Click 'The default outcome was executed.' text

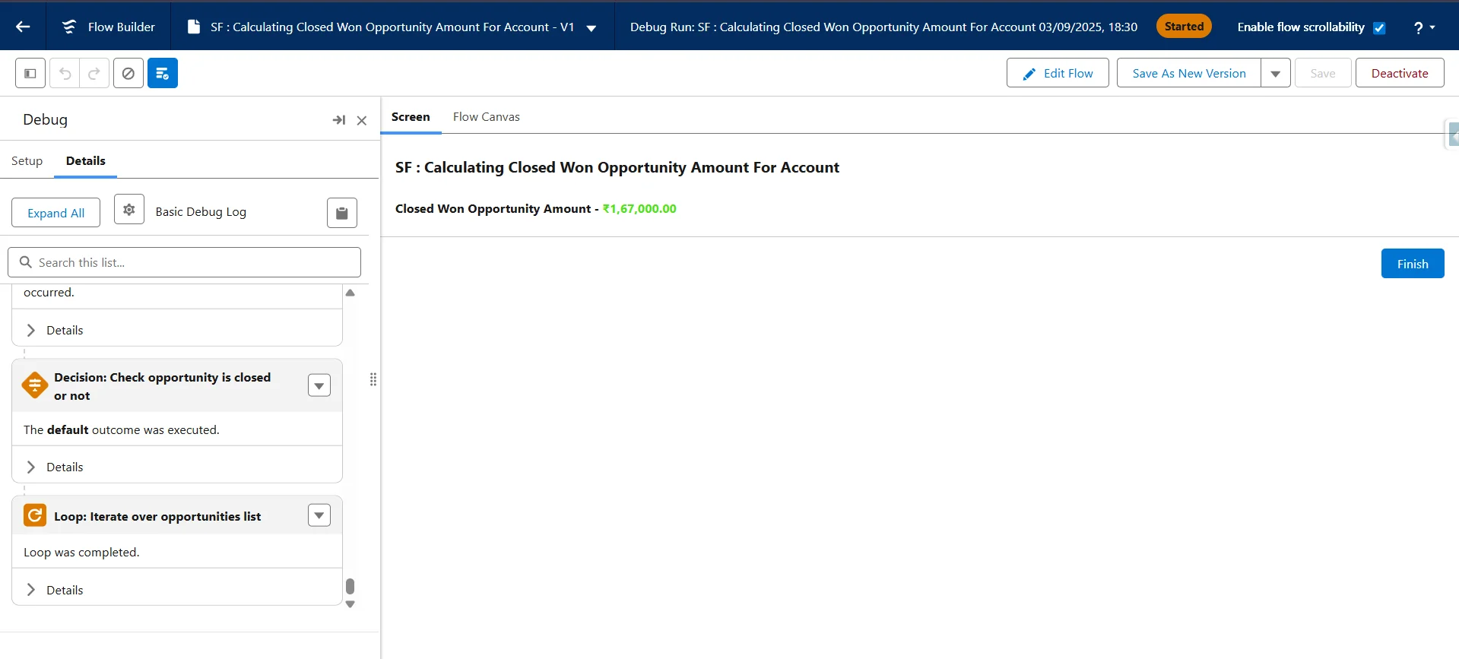tap(122, 430)
